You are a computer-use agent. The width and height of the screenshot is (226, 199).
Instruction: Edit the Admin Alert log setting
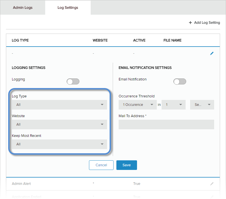212,184
